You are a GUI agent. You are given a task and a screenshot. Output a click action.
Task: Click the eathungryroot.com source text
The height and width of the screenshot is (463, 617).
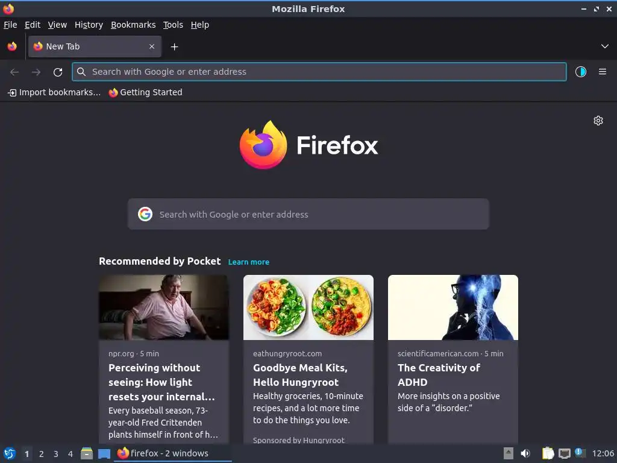tap(287, 353)
